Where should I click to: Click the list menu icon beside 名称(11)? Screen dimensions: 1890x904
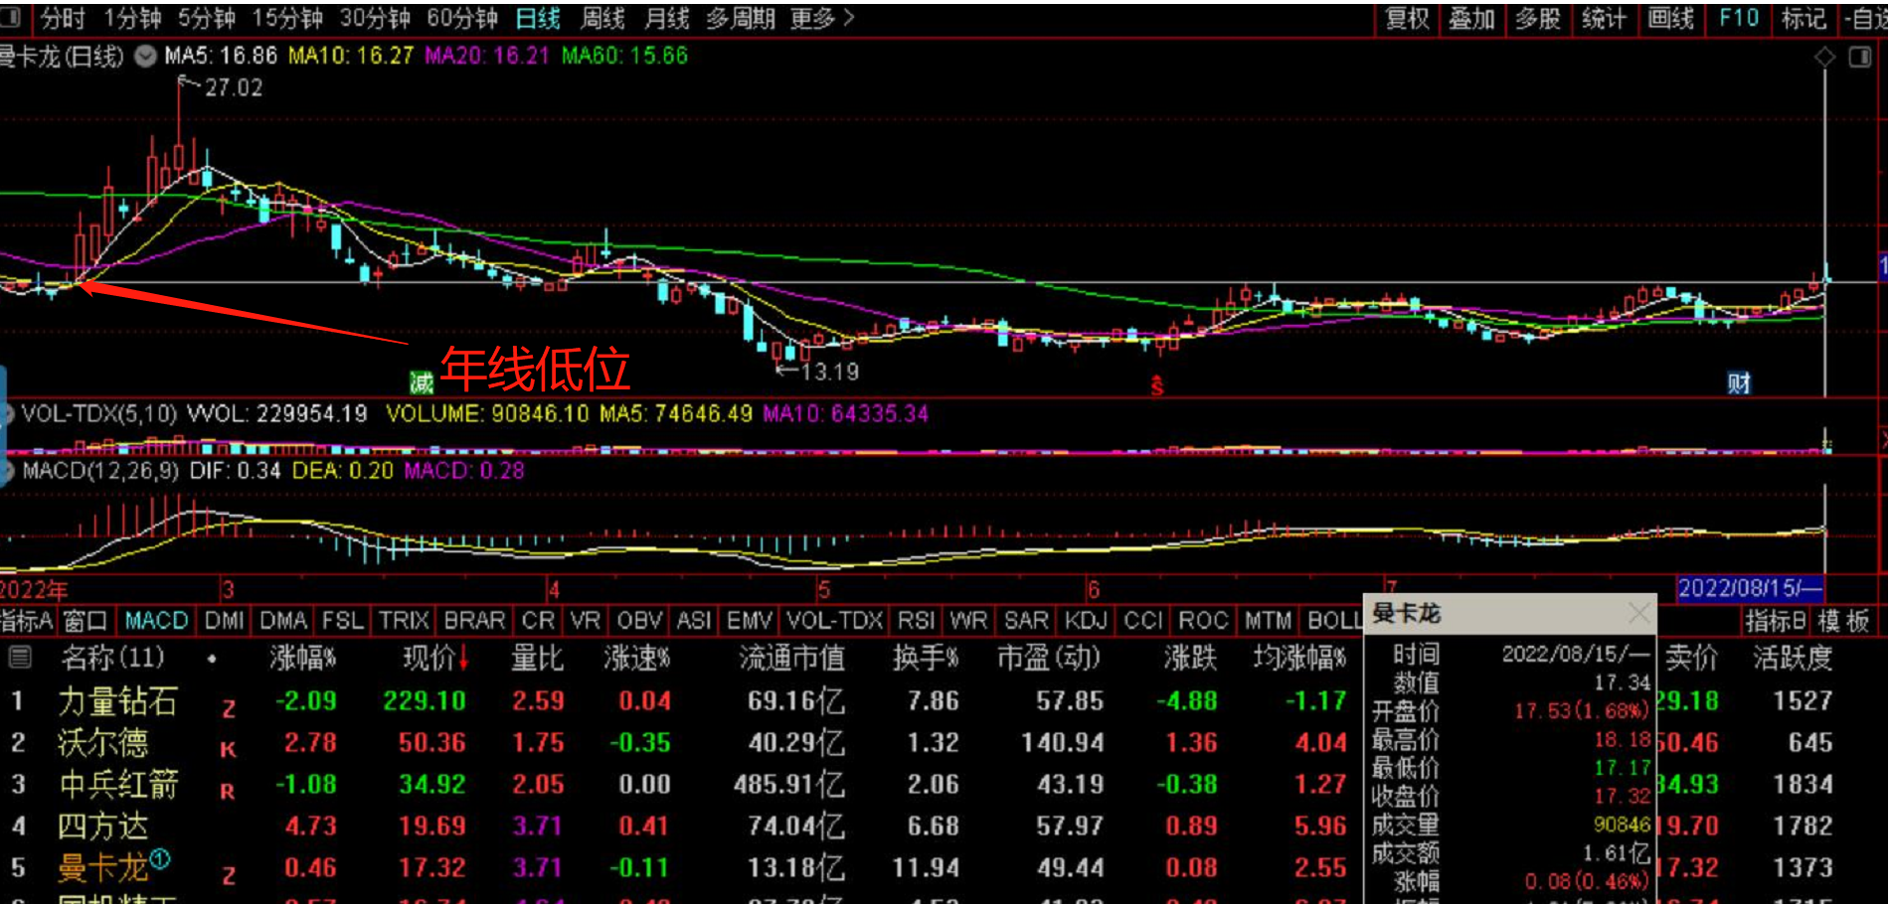(19, 658)
